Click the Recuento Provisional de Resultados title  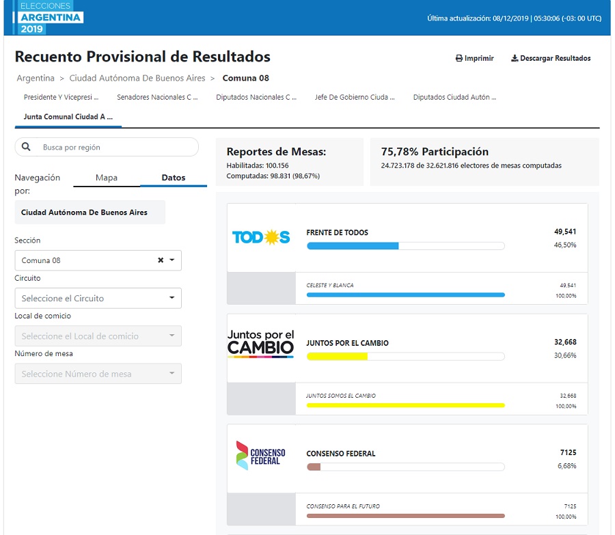pos(142,57)
